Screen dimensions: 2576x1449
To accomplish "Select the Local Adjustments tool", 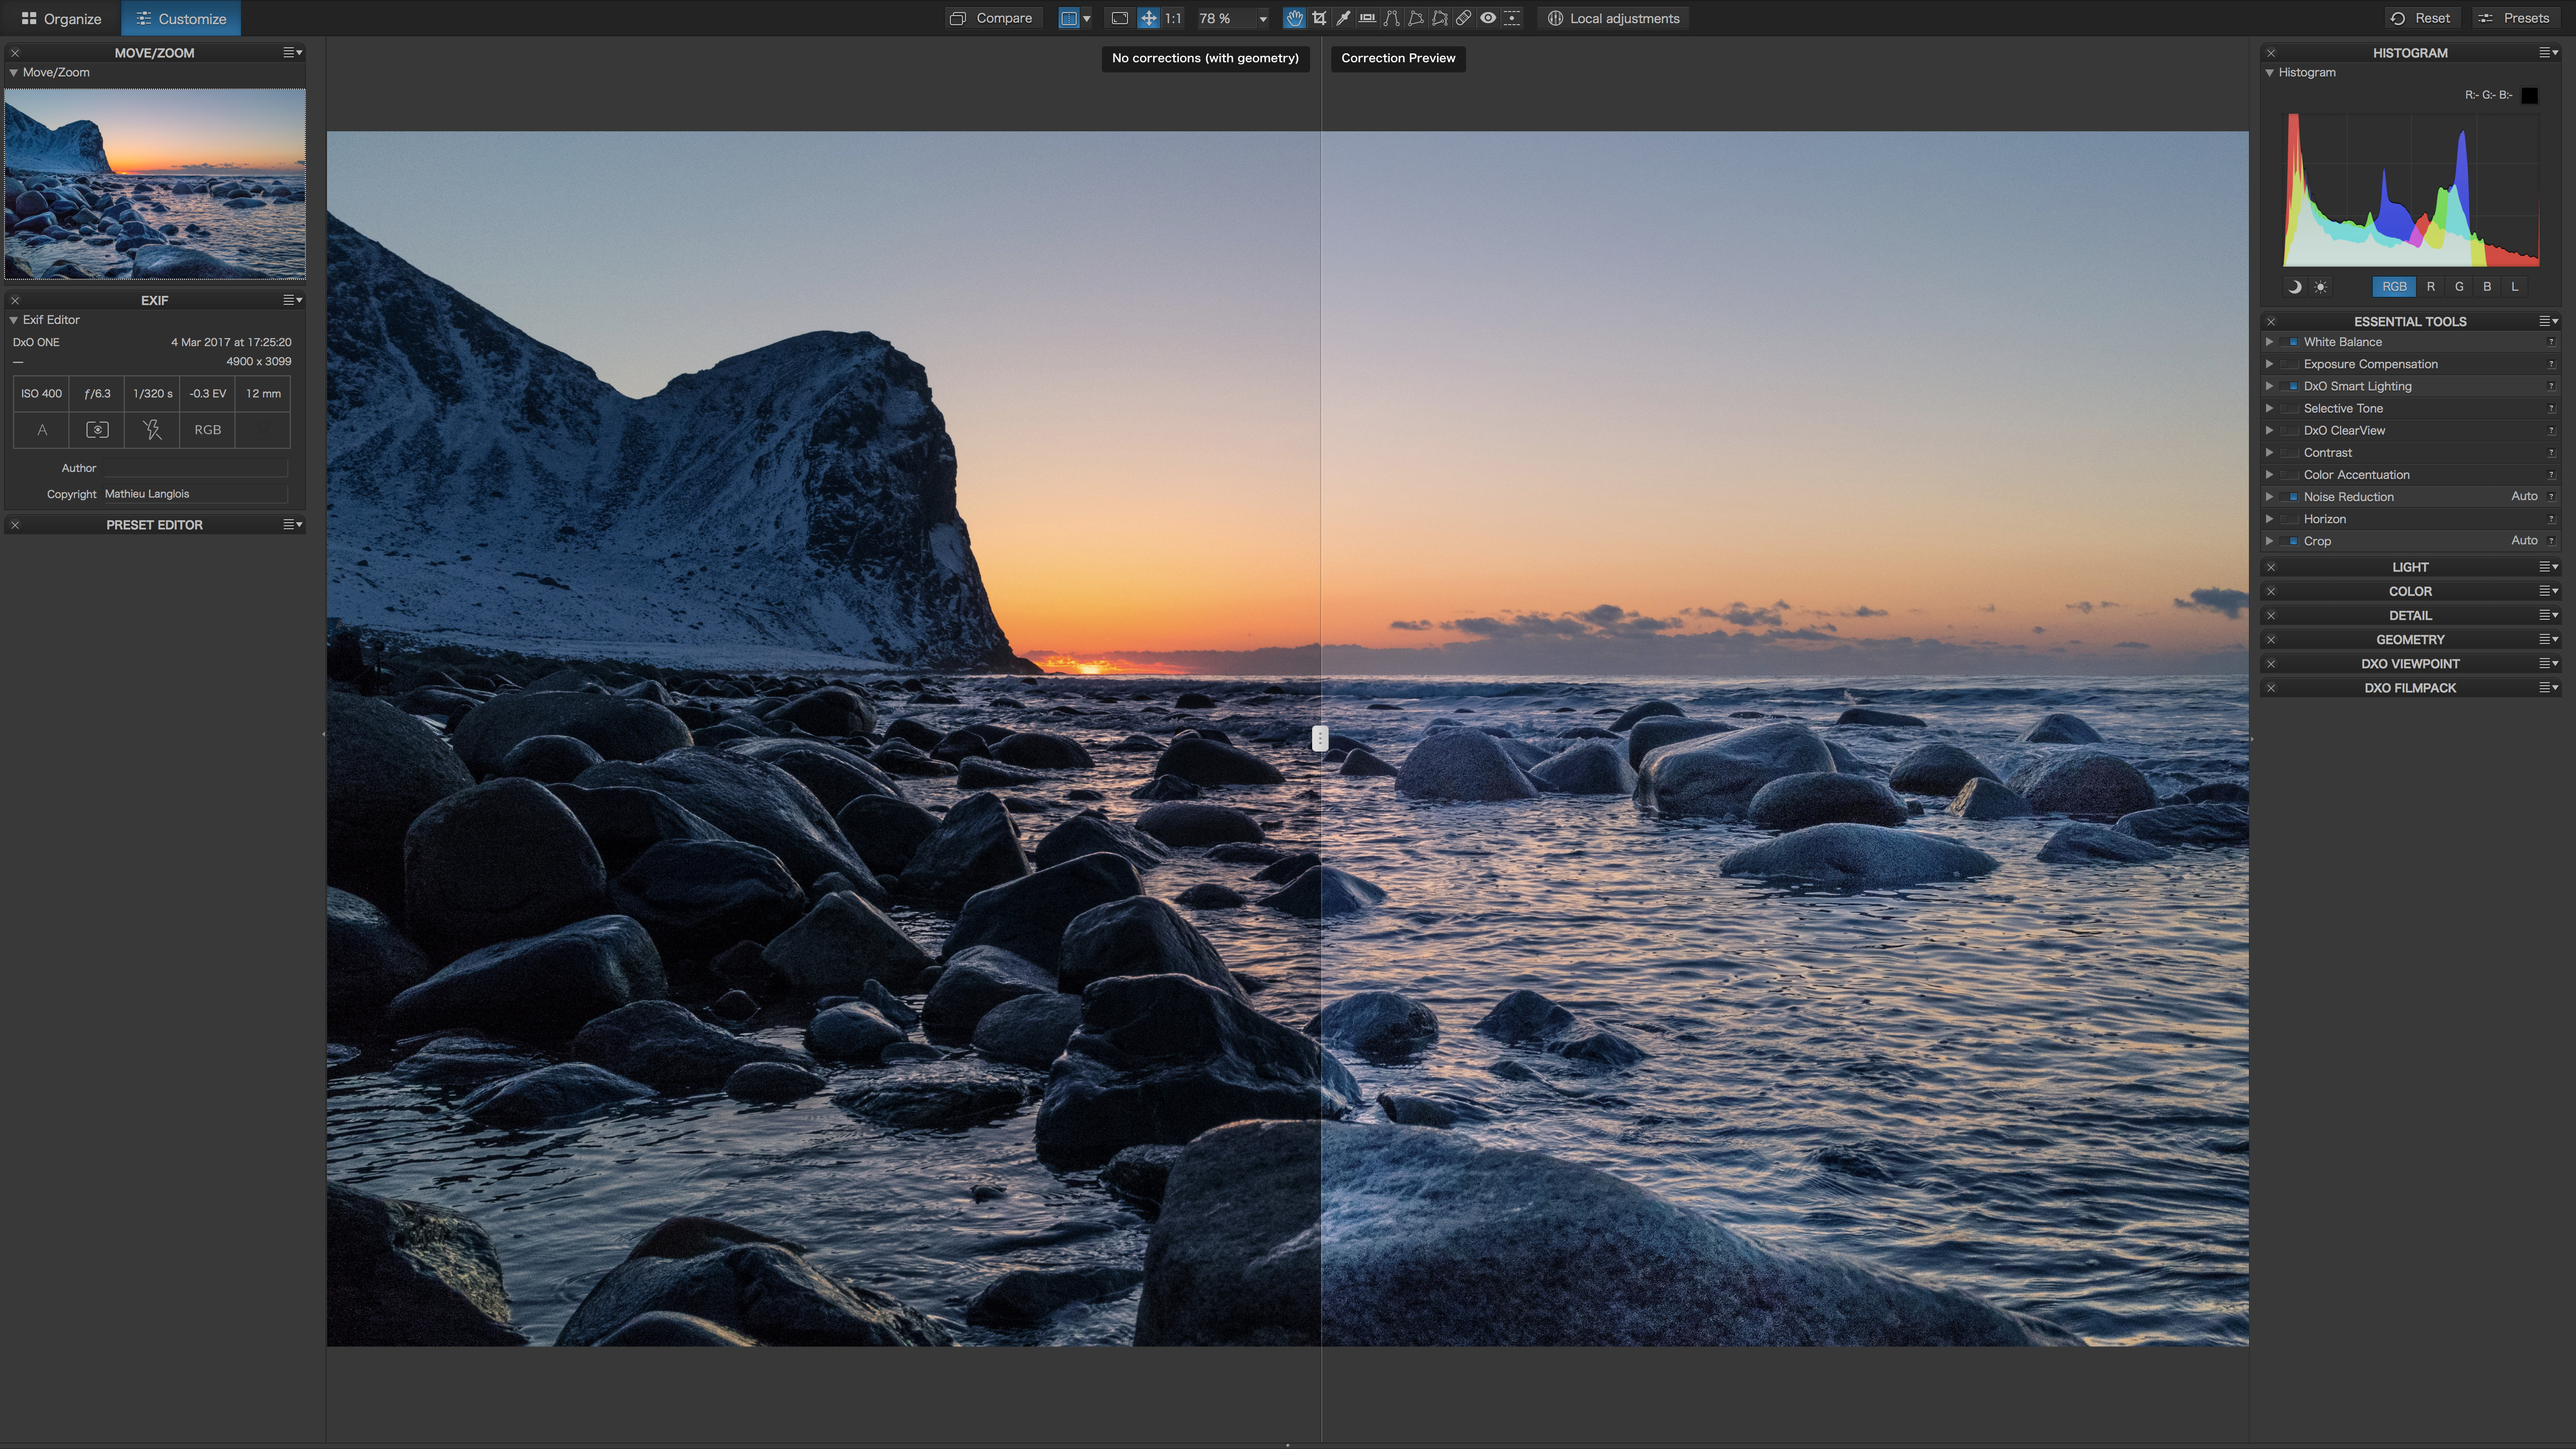I will tap(1614, 18).
